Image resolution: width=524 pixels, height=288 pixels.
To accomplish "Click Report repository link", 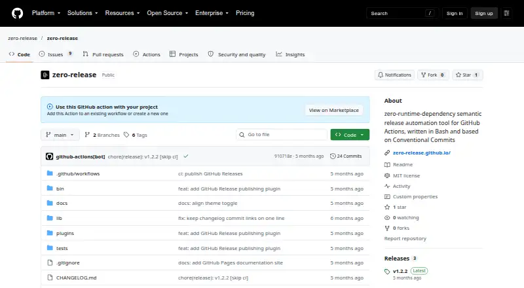I will (x=405, y=238).
